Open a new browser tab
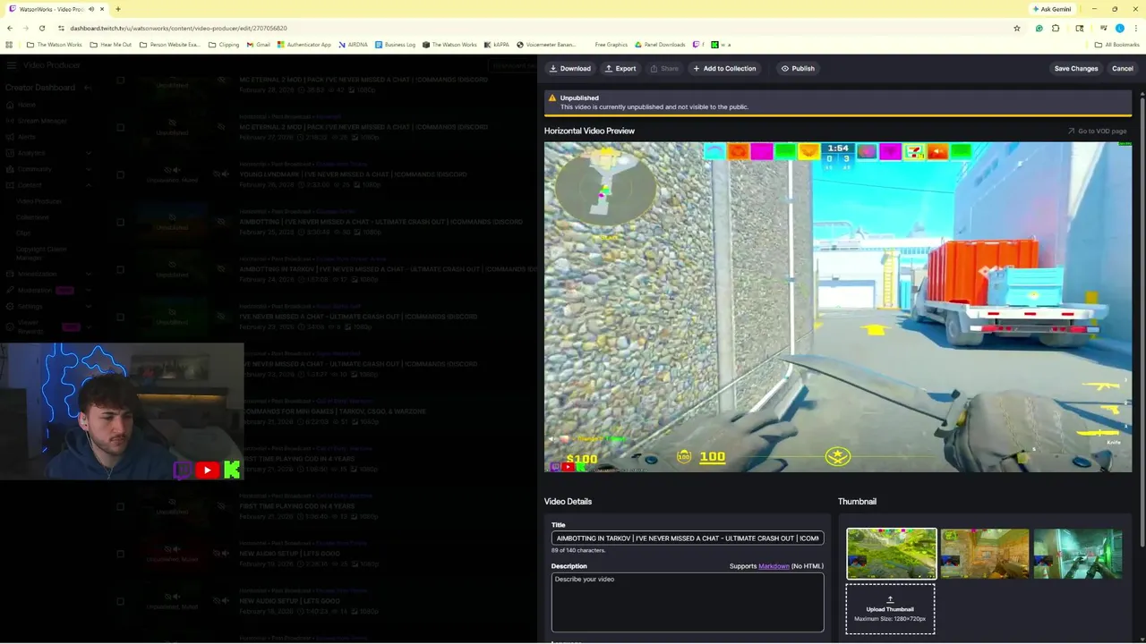The image size is (1146, 644). coord(117,9)
